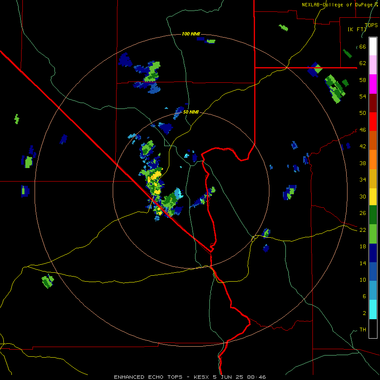The width and height of the screenshot is (380, 380).
Task: Click the legend value '6'
Action: [x=364, y=296]
